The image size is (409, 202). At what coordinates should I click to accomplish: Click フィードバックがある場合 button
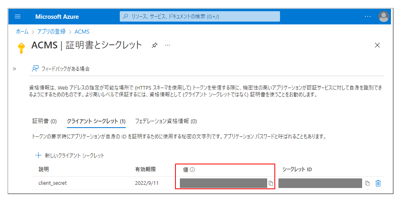point(60,69)
